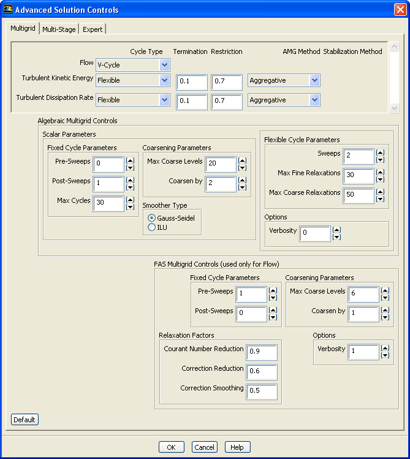
Task: Increase Algebraic Coarsen by value
Action: [x=242, y=180]
